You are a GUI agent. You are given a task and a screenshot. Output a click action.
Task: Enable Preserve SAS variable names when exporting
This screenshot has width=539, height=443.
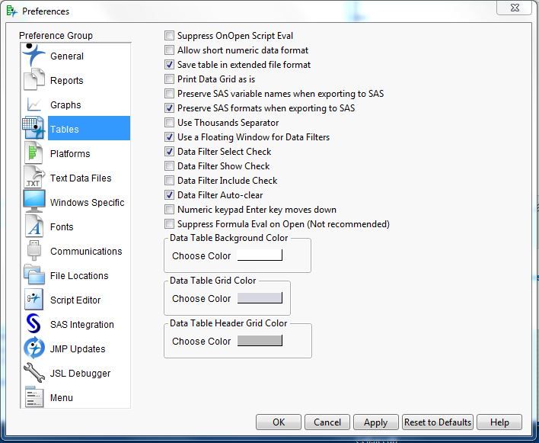click(169, 93)
